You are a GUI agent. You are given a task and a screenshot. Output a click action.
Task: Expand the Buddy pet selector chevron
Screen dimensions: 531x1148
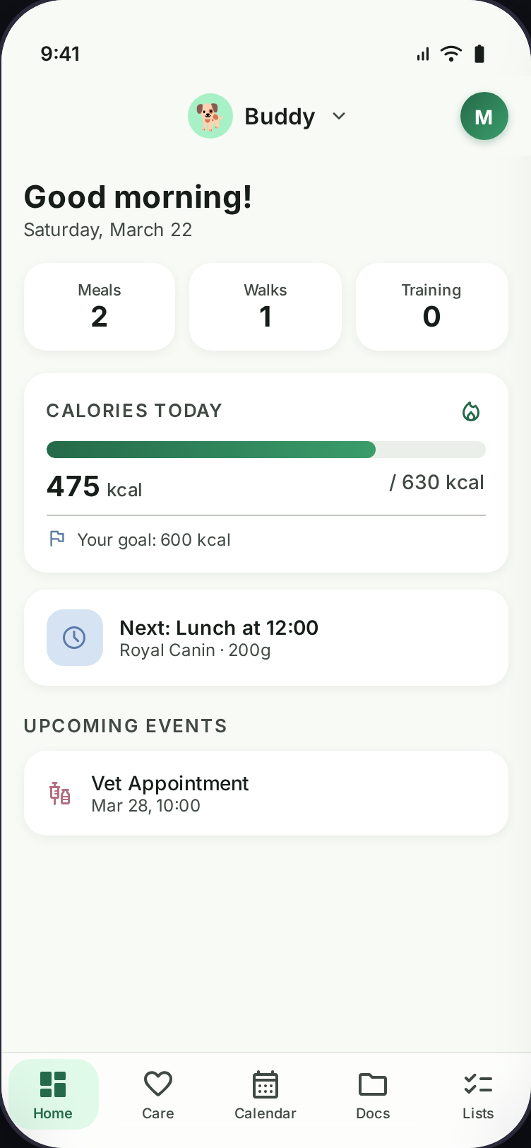coord(339,116)
